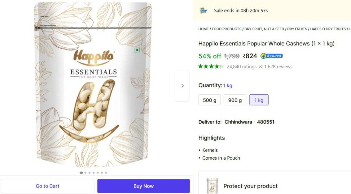Click the star rating stars
The height and width of the screenshot is (194, 351).
(x=210, y=66)
